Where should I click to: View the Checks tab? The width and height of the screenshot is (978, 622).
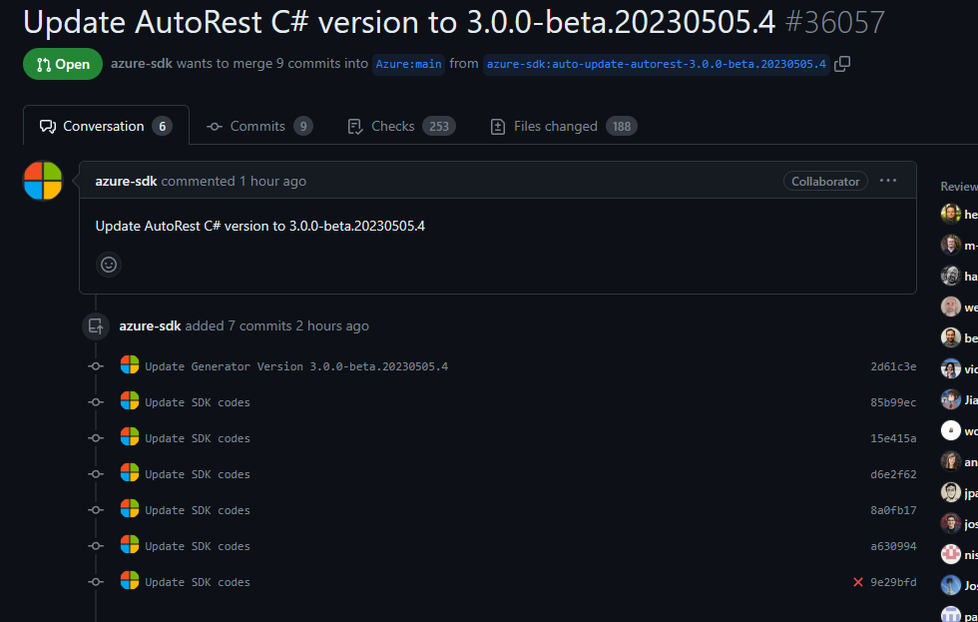pos(393,125)
